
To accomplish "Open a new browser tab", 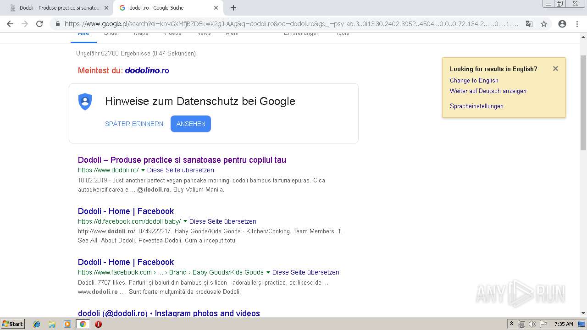I will [x=233, y=8].
